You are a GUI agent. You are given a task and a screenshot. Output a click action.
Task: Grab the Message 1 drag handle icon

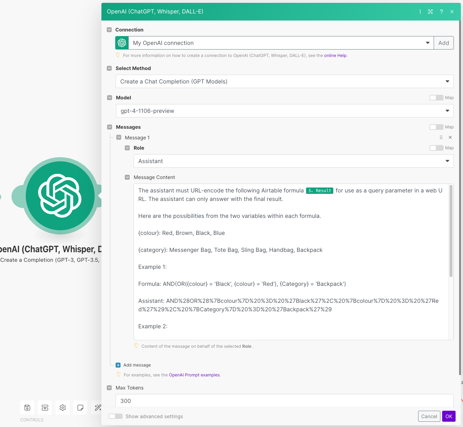pos(441,137)
